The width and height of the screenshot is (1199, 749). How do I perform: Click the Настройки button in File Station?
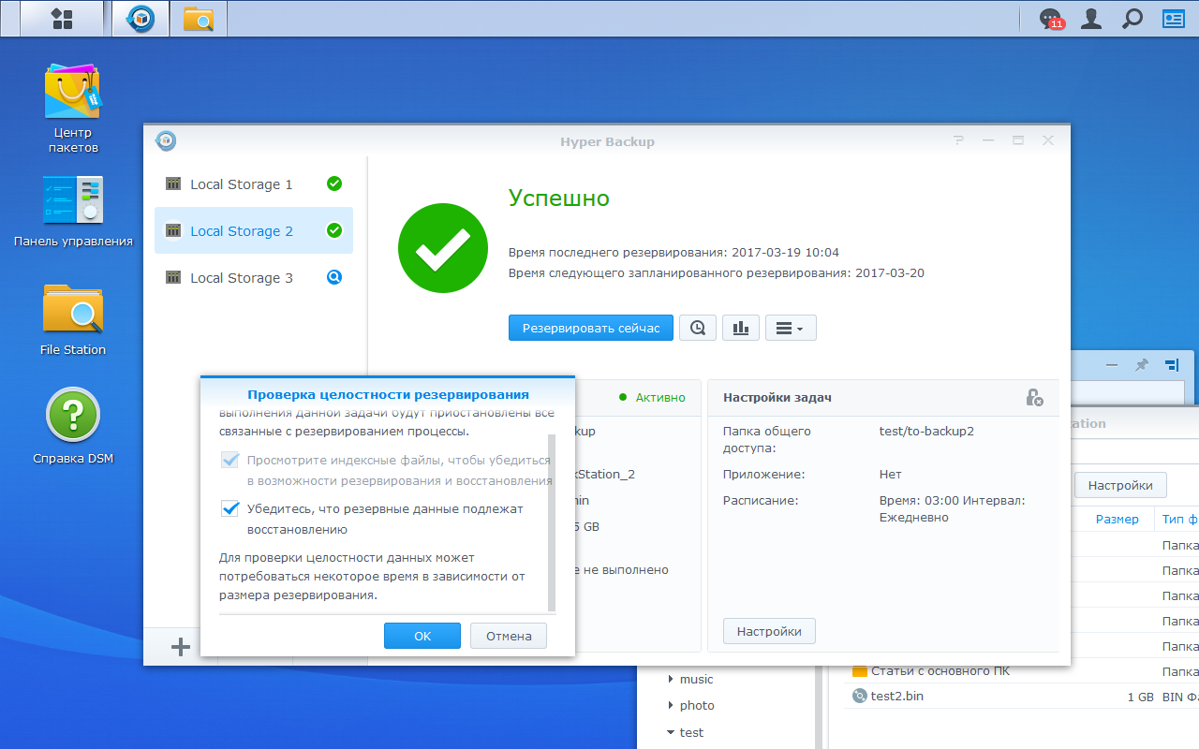(x=1120, y=485)
